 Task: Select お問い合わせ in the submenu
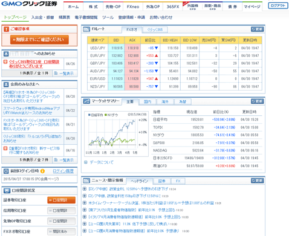click(161, 18)
